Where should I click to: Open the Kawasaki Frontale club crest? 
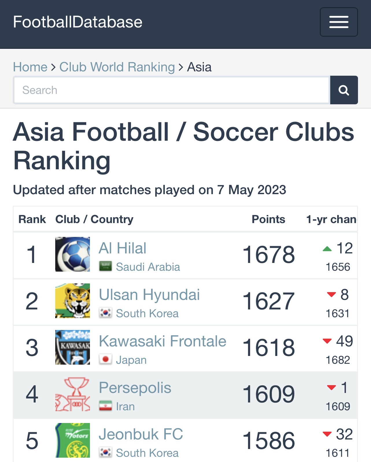(x=73, y=347)
